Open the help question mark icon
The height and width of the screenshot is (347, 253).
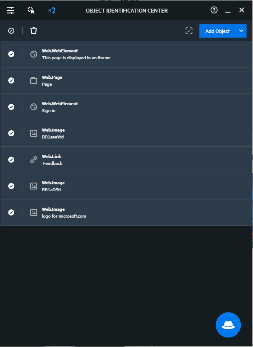click(x=214, y=10)
